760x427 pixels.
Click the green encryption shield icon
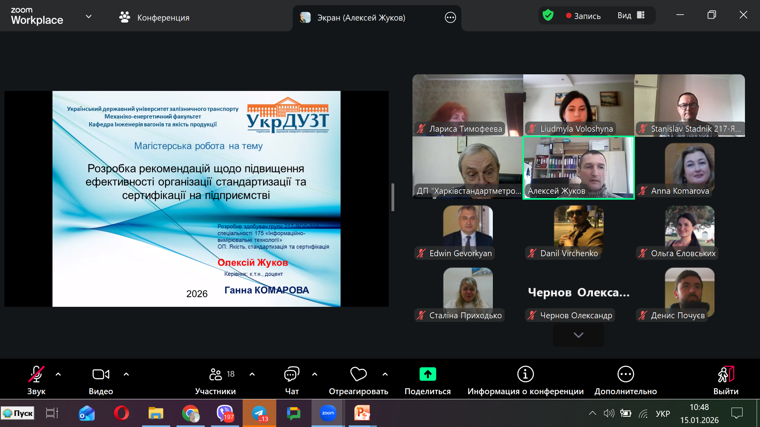pyautogui.click(x=548, y=15)
